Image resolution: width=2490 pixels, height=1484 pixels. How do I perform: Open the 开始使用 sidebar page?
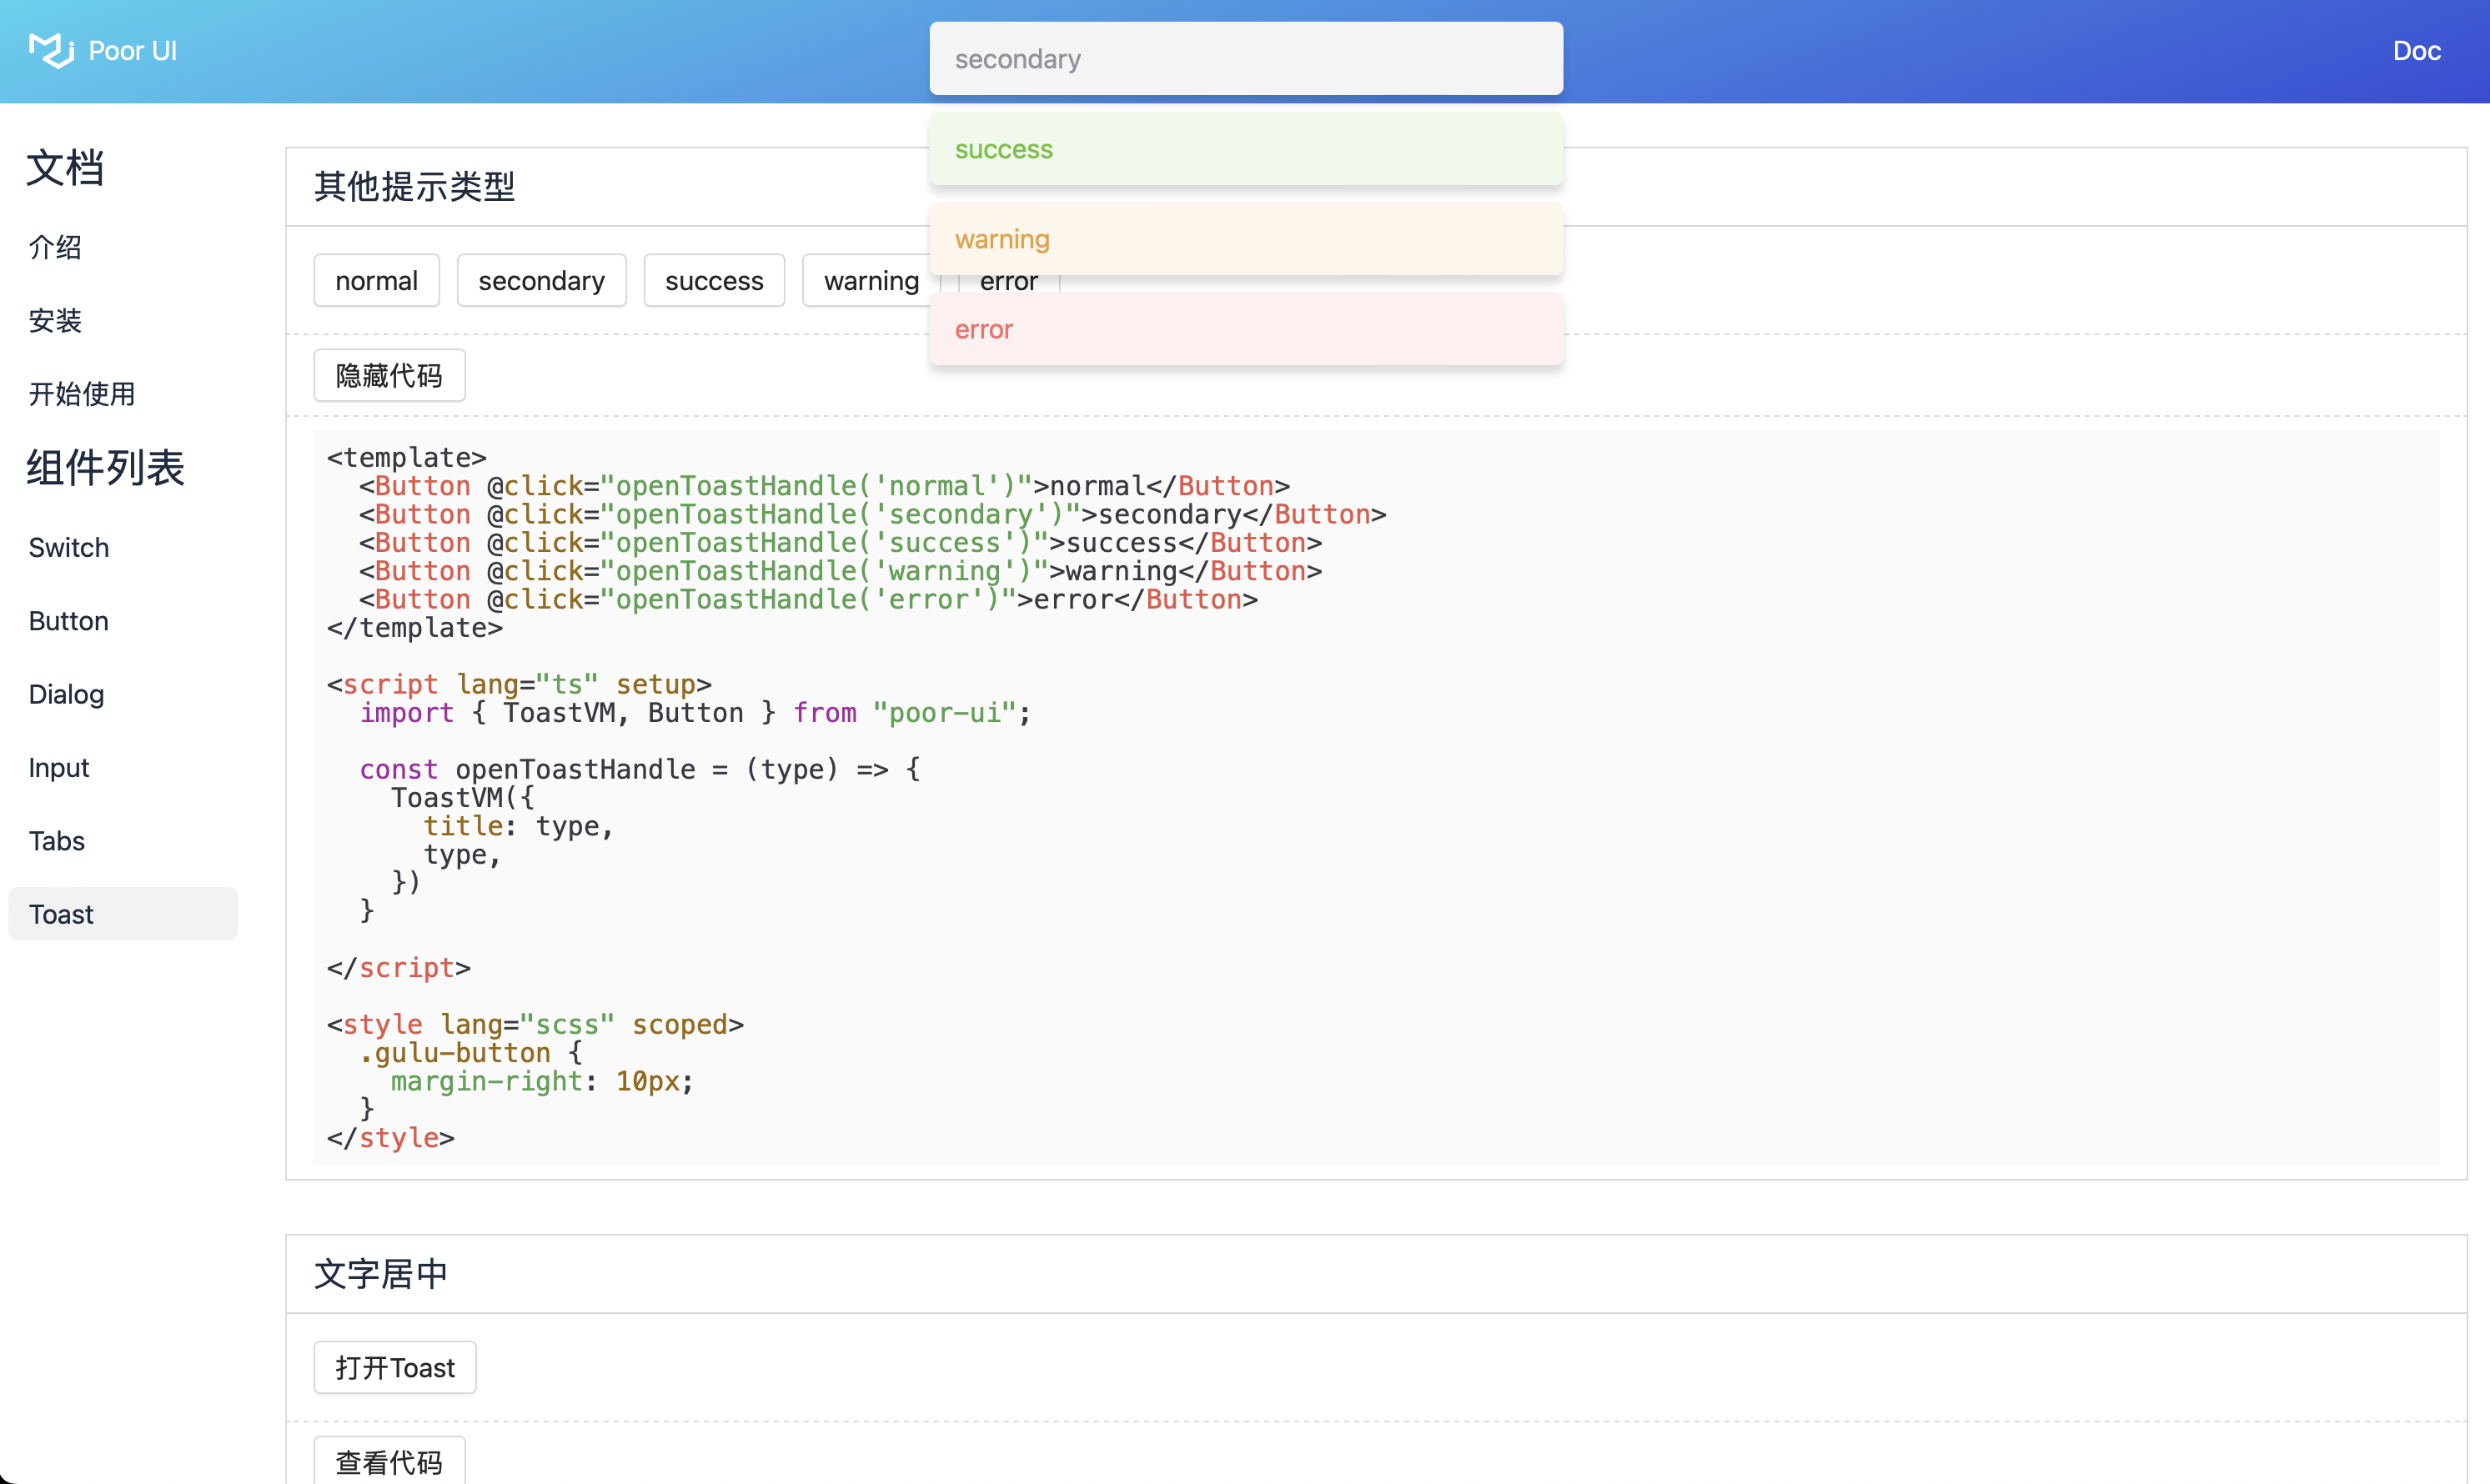click(82, 393)
